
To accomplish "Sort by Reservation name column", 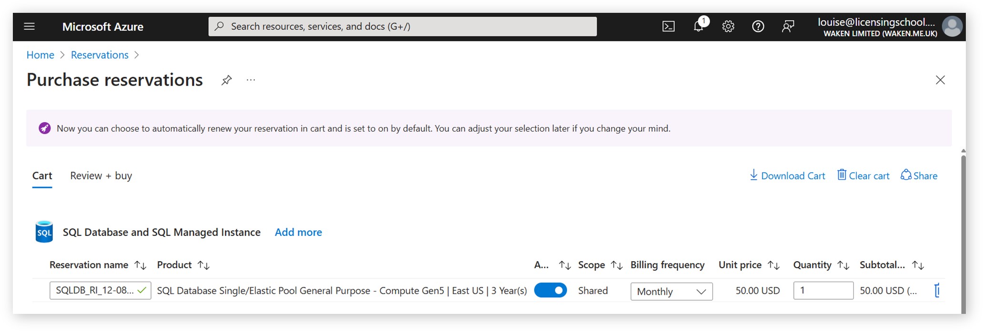I will click(x=140, y=265).
